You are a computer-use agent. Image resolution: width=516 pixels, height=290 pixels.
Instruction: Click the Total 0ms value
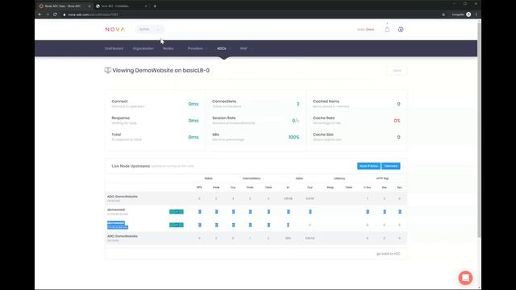193,137
